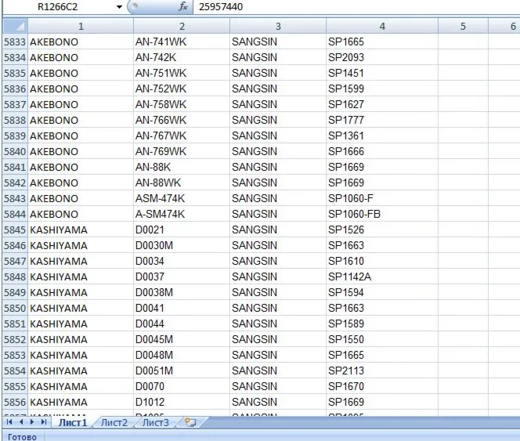The image size is (520, 441).
Task: Click previous sheet navigation arrow
Action: 21,422
